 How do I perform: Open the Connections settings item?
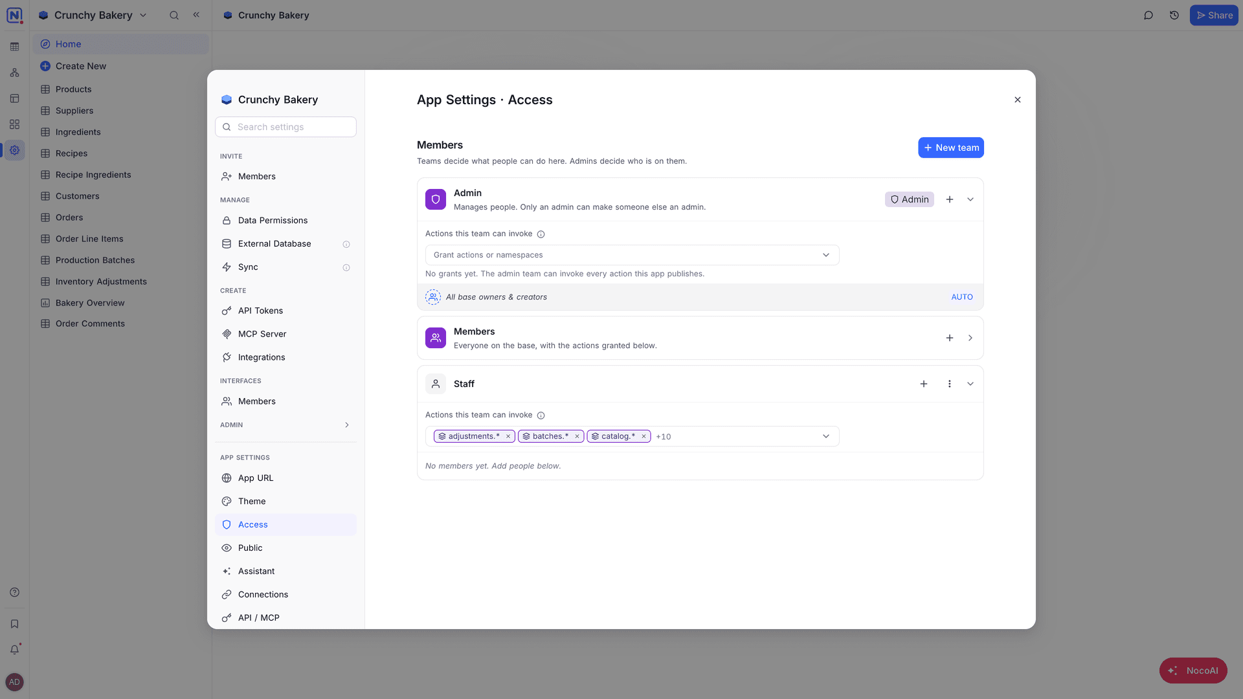click(x=286, y=594)
